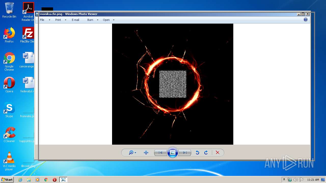Expand the Burn dropdown arrow
The height and width of the screenshot is (183, 326).
[x=98, y=20]
